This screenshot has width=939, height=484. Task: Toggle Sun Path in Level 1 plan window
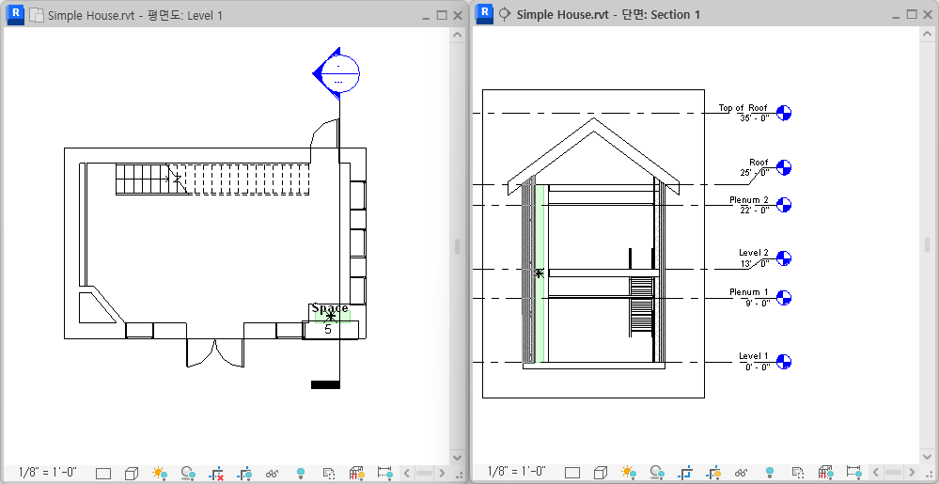coord(160,474)
